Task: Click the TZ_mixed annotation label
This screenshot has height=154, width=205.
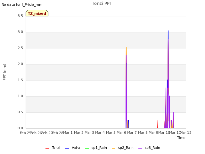Action: click(37, 13)
